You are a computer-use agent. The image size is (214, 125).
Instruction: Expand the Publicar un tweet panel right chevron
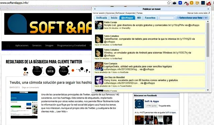[208, 9]
